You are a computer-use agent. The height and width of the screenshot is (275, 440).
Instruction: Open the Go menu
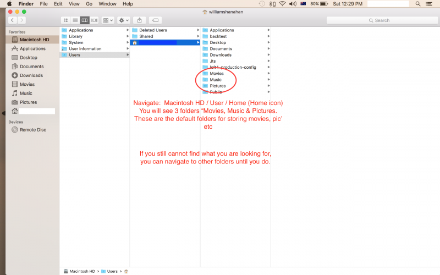[x=89, y=4]
